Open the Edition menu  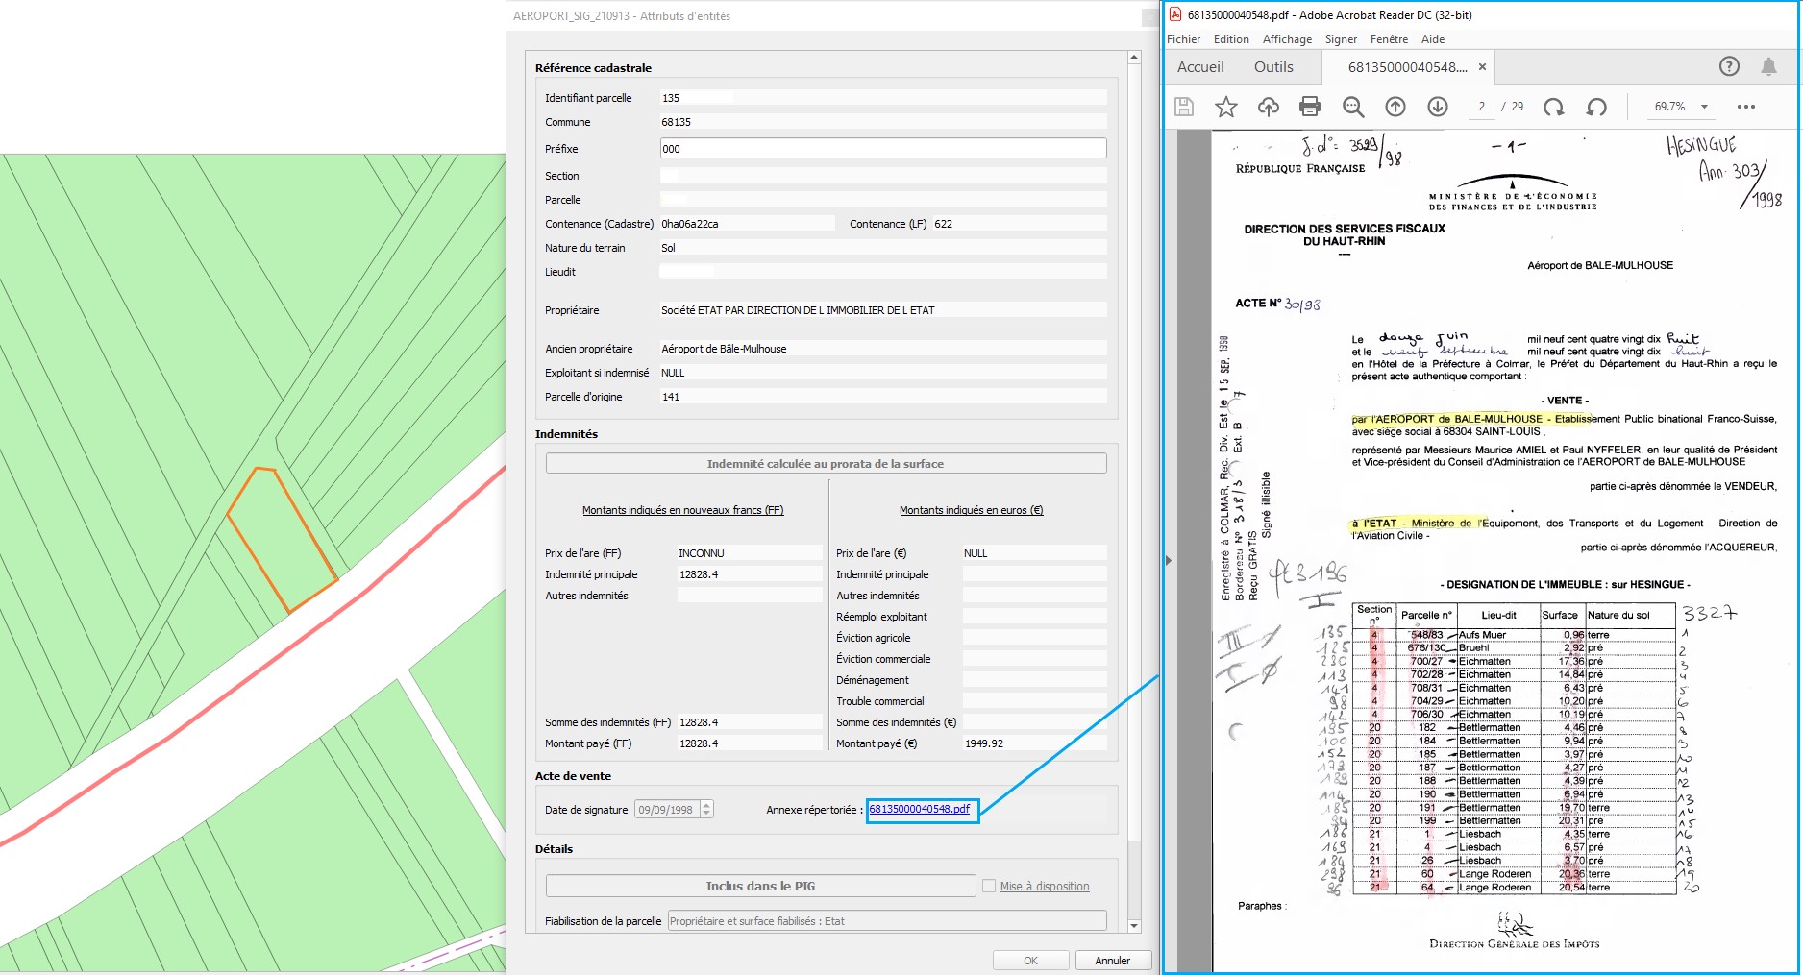pyautogui.click(x=1231, y=39)
